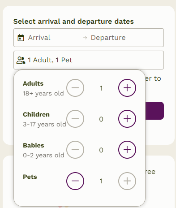Click the calendar icon in date field
Viewport: 176px width, 208px height.
(21, 38)
